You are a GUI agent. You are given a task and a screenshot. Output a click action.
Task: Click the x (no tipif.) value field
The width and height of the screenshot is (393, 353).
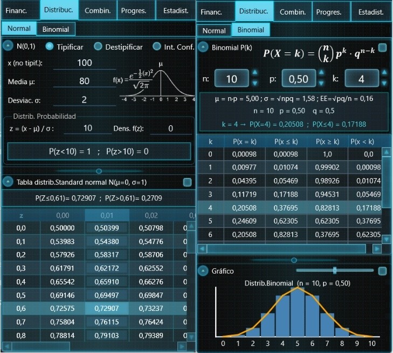click(85, 63)
